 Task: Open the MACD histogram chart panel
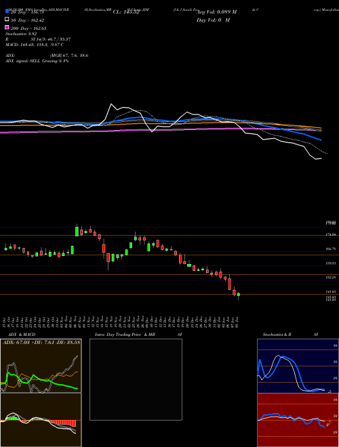(x=41, y=420)
